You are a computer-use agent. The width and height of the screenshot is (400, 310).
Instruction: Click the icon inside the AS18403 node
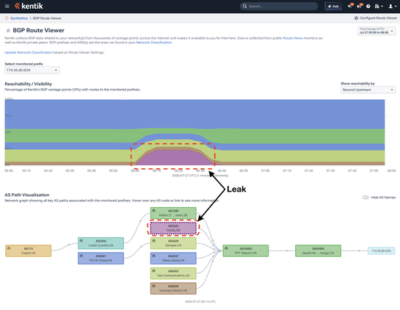click(226, 248)
